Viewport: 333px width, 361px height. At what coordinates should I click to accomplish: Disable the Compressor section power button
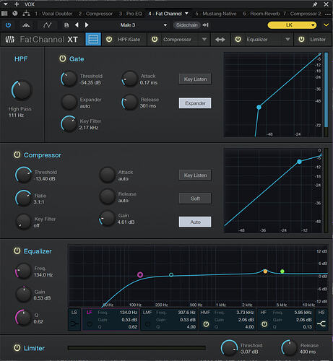pos(17,155)
